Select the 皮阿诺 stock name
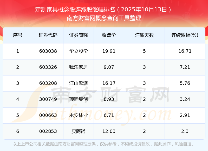The width and height of the screenshot is (208, 151). (79, 131)
